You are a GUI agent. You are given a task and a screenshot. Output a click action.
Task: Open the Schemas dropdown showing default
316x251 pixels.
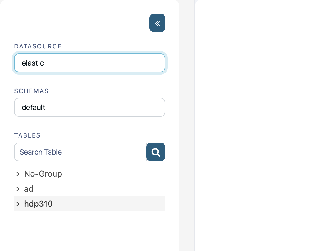(90, 107)
